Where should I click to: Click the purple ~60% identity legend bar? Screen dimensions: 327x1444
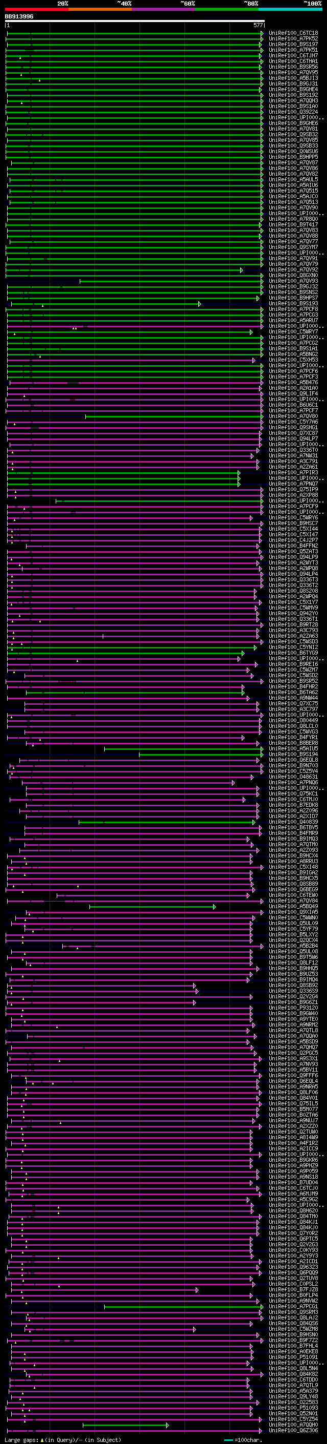[164, 9]
